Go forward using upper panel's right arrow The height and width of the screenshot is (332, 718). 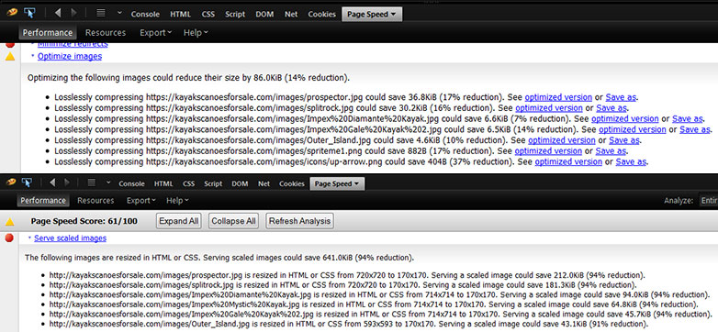click(73, 13)
